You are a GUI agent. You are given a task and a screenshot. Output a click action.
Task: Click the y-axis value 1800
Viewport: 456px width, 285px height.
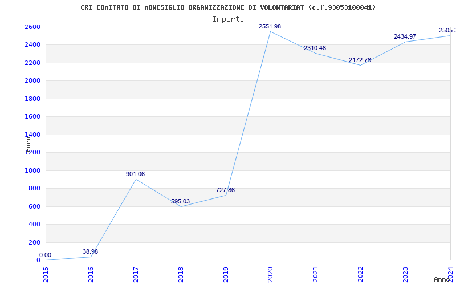pyautogui.click(x=32, y=99)
